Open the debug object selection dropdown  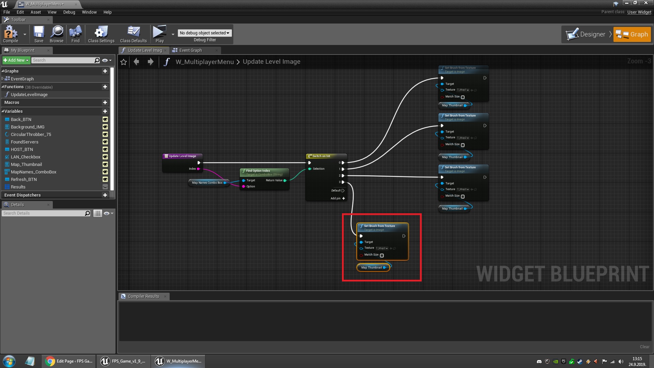(x=204, y=33)
